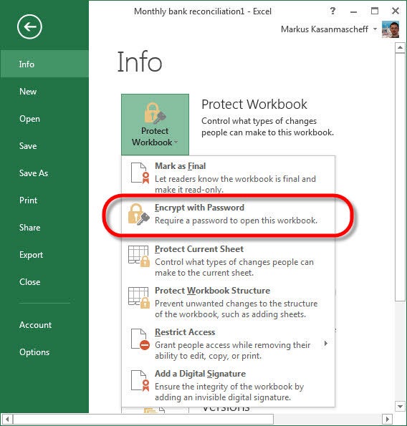Close the Excel window
The width and height of the screenshot is (407, 426).
396,11
